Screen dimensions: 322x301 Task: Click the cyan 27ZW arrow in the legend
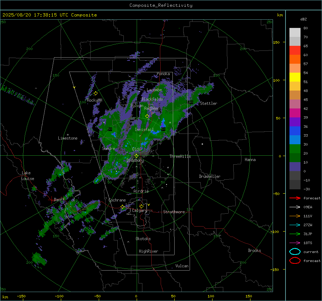click(x=295, y=225)
